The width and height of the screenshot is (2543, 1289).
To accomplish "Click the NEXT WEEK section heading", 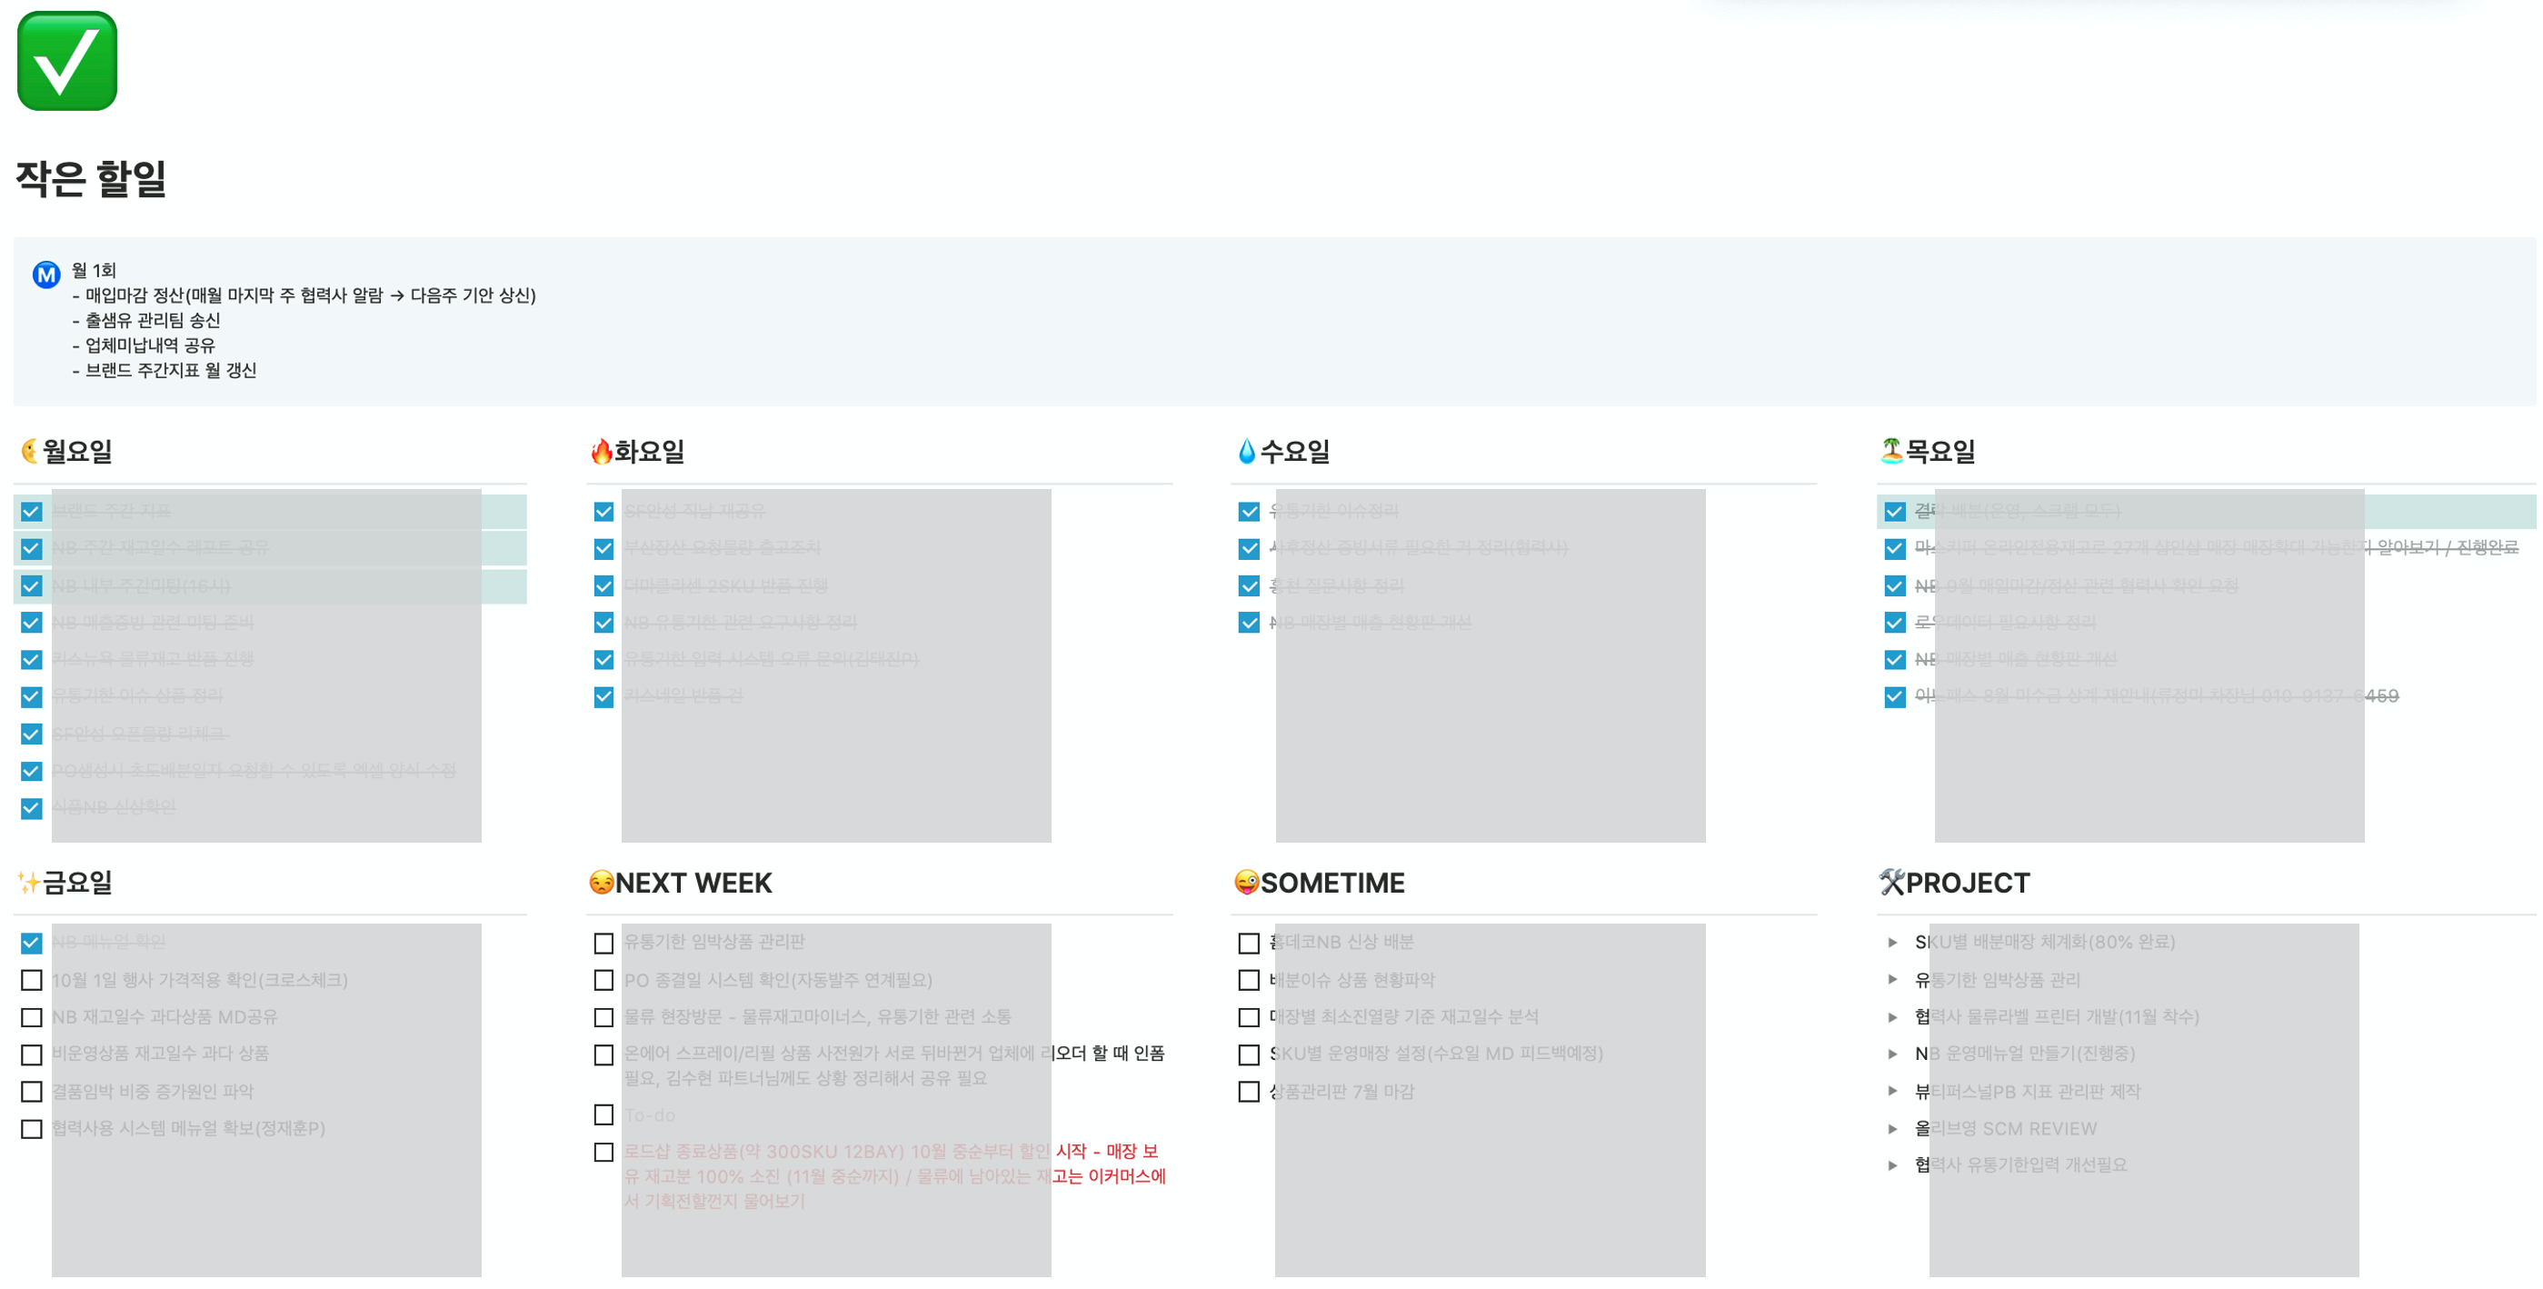I will pos(693,882).
